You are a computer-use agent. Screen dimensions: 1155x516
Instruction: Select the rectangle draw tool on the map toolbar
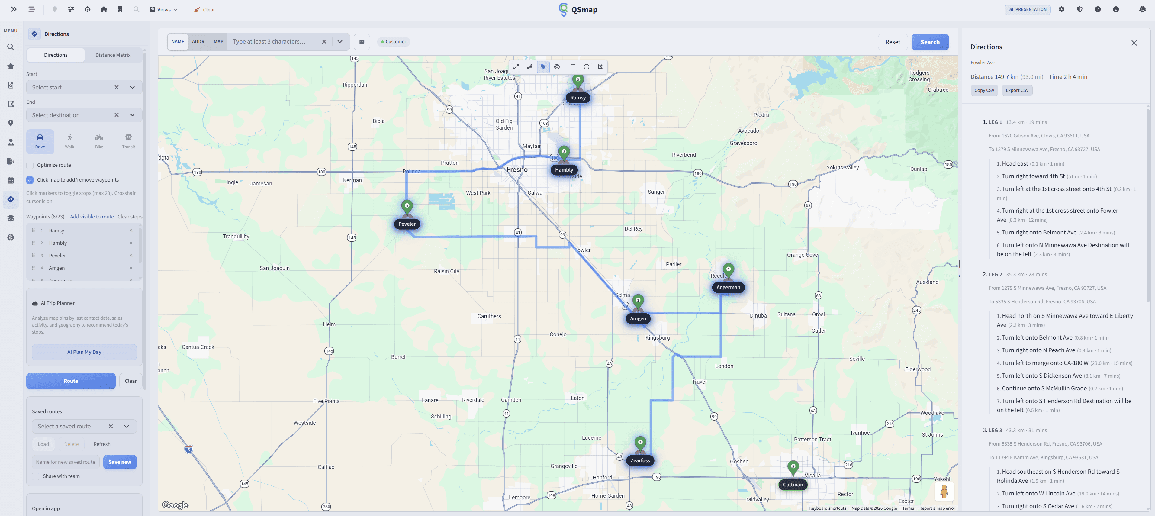(x=573, y=67)
